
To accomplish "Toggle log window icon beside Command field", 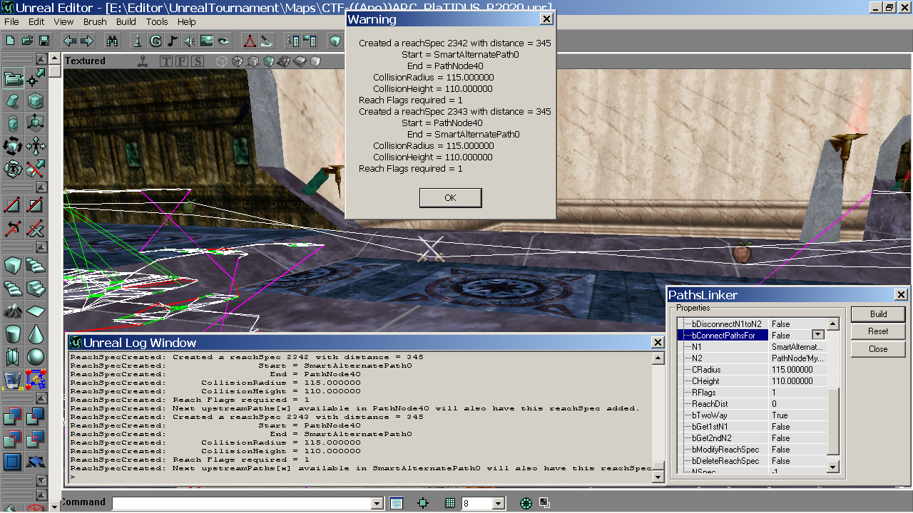I will point(397,503).
